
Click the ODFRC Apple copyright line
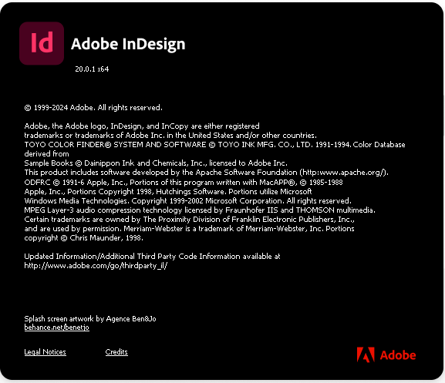pos(184,183)
